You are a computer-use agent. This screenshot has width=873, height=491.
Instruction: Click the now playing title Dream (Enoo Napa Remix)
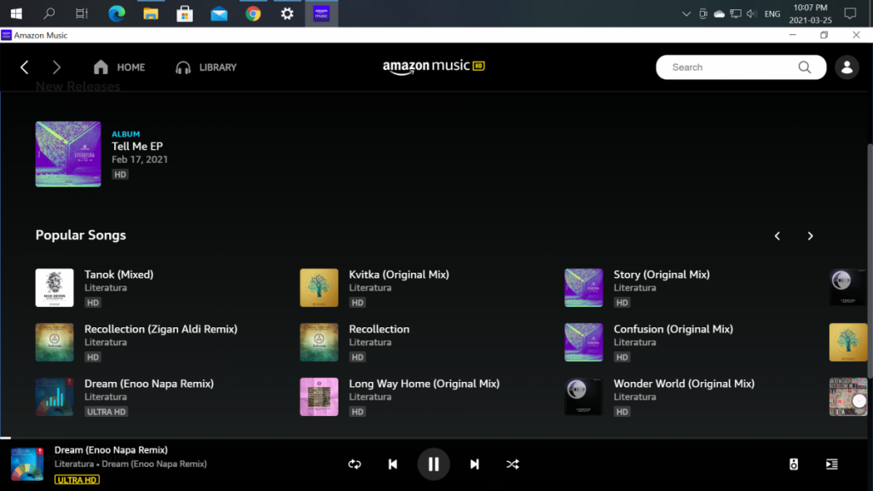point(111,450)
